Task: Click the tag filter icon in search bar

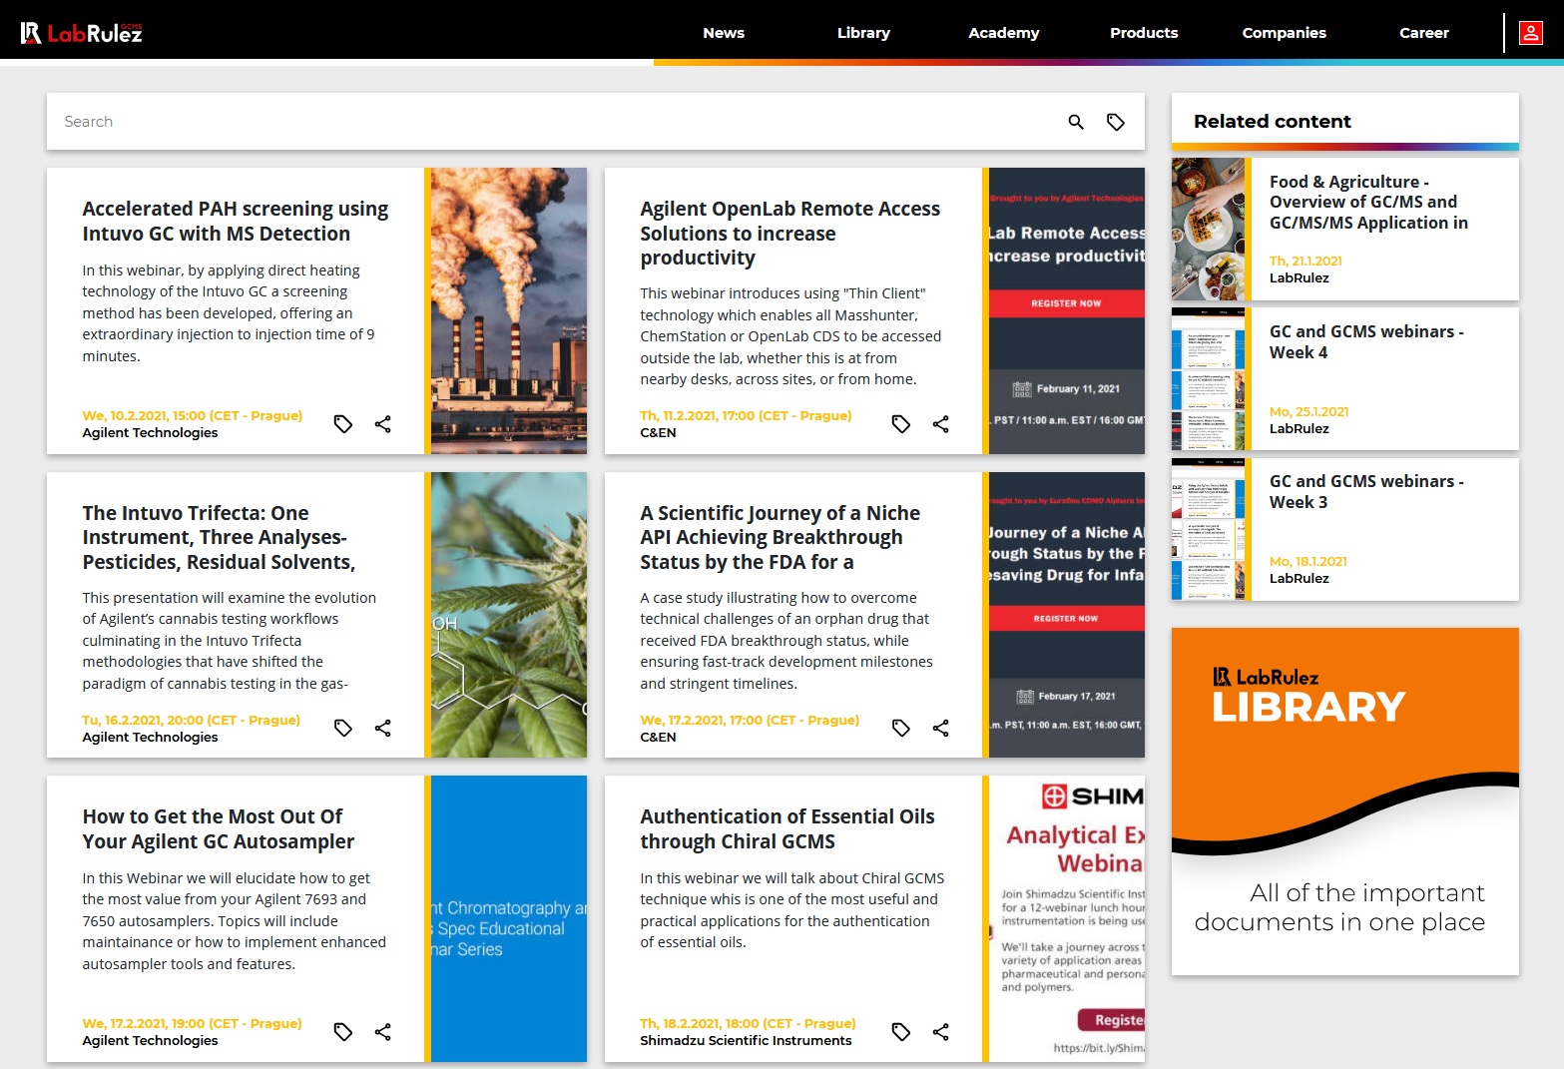Action: click(x=1116, y=122)
